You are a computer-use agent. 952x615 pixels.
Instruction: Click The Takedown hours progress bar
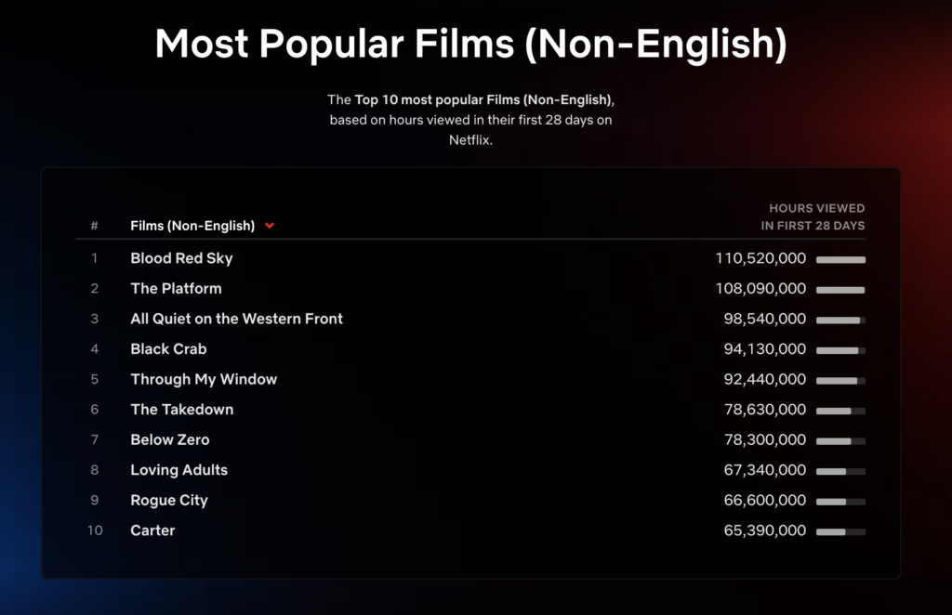(x=840, y=411)
